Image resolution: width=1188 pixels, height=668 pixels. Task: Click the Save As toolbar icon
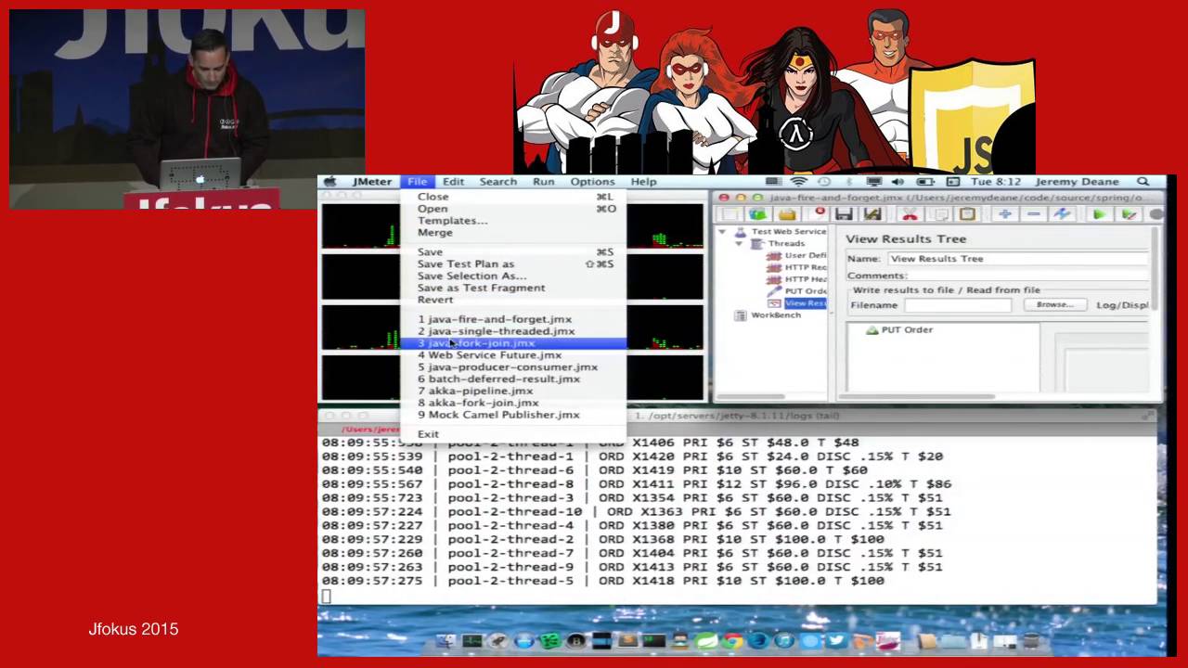(872, 214)
